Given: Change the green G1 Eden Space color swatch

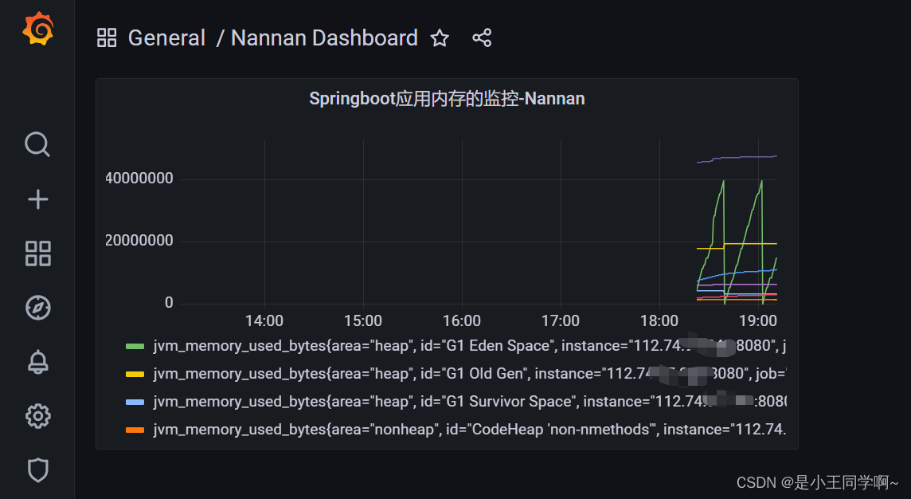Looking at the screenshot, I should pyautogui.click(x=135, y=347).
